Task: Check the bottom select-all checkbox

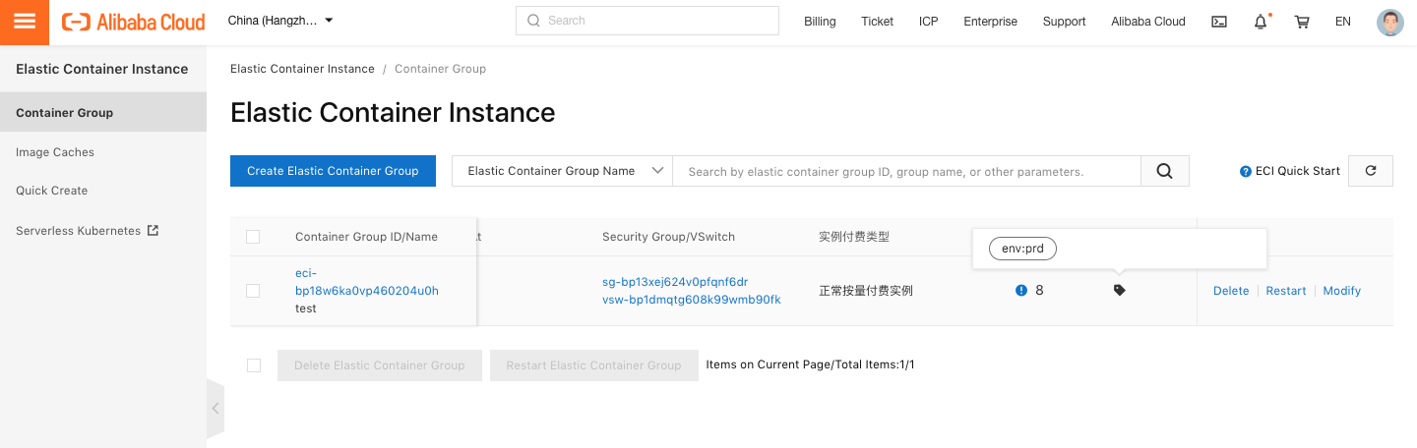Action: (x=254, y=365)
